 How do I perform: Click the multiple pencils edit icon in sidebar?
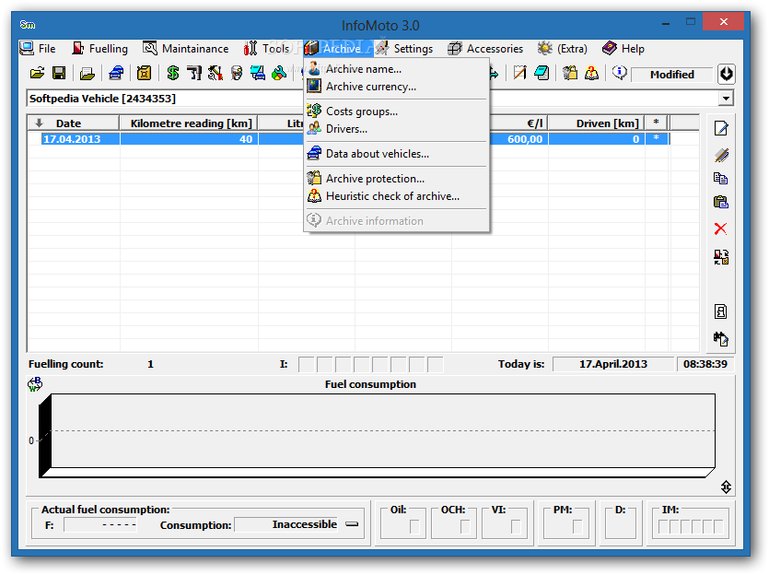click(721, 155)
